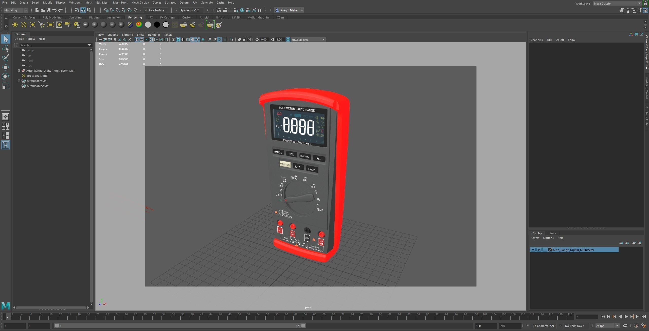Click the redo arrow icon
Screen dimensions: 649x331
coord(60,10)
